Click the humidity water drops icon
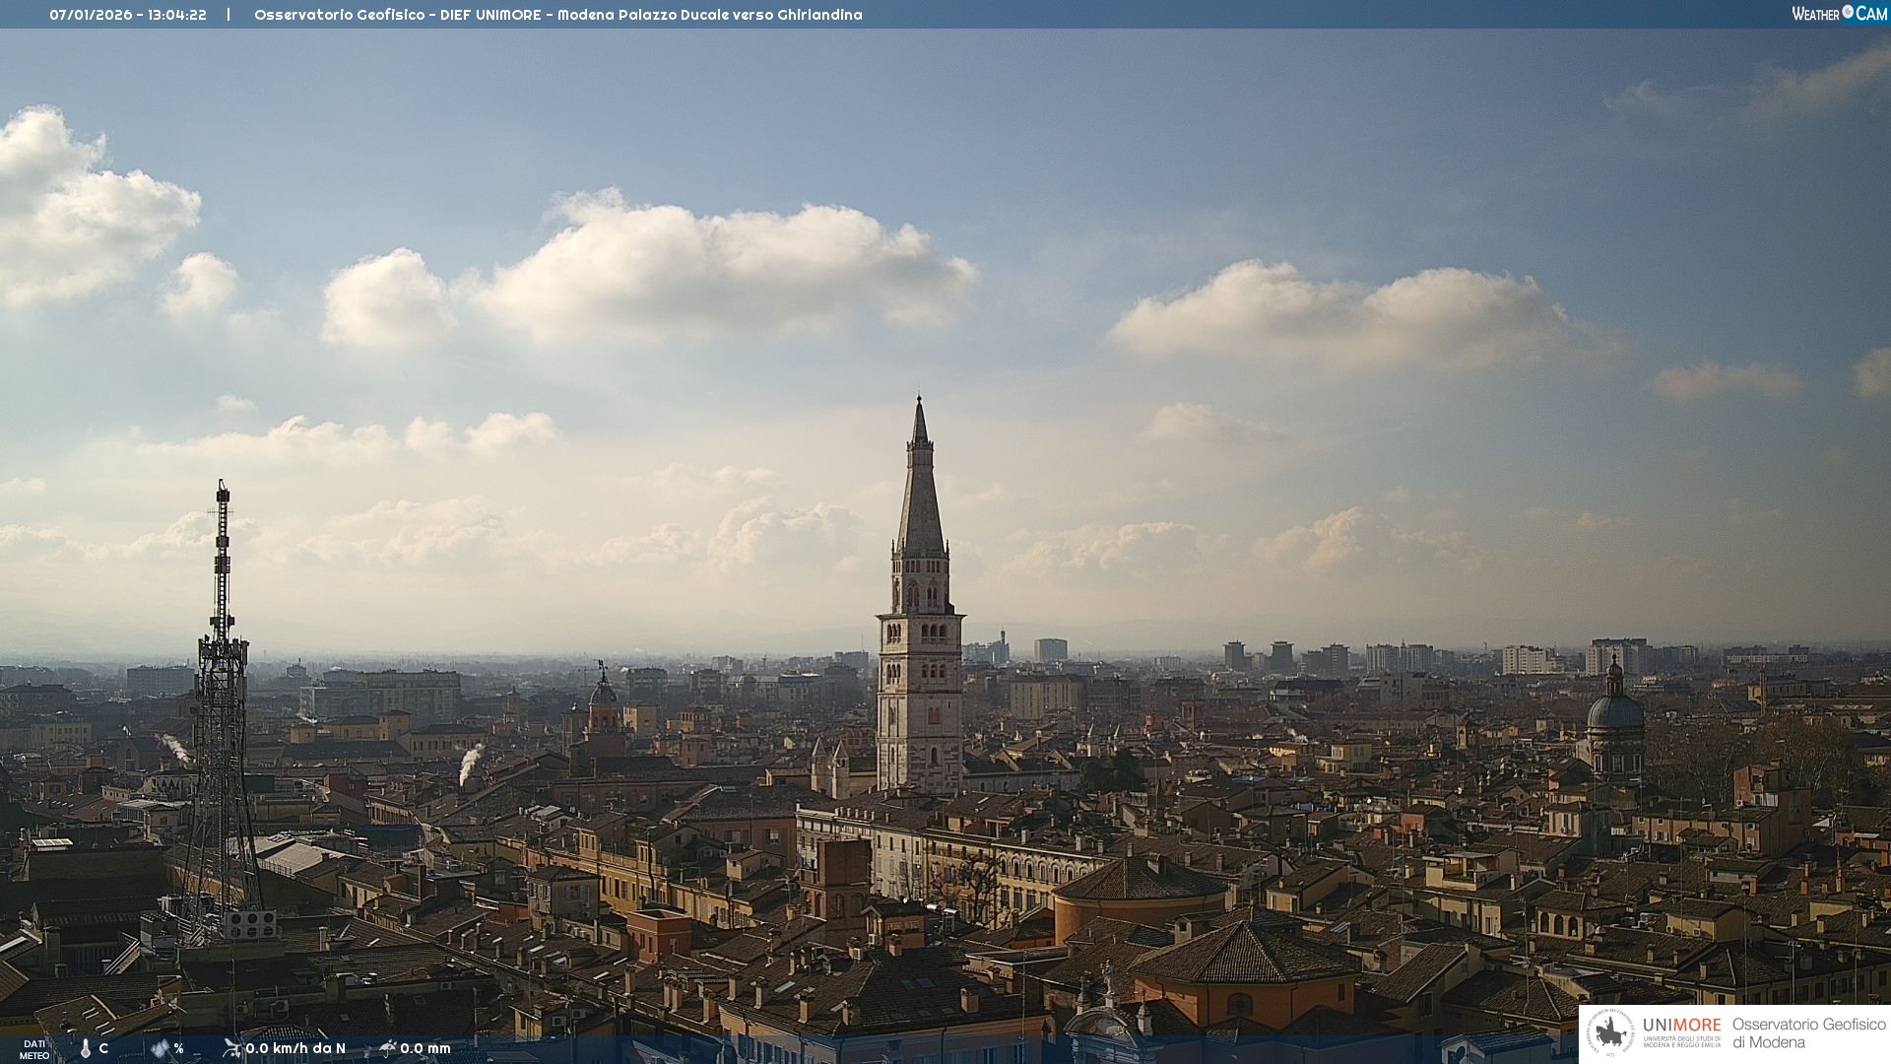This screenshot has width=1891, height=1064. [160, 1048]
